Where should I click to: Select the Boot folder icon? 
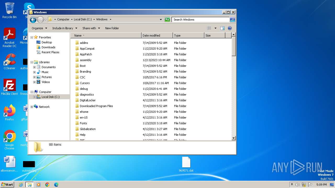(77, 66)
